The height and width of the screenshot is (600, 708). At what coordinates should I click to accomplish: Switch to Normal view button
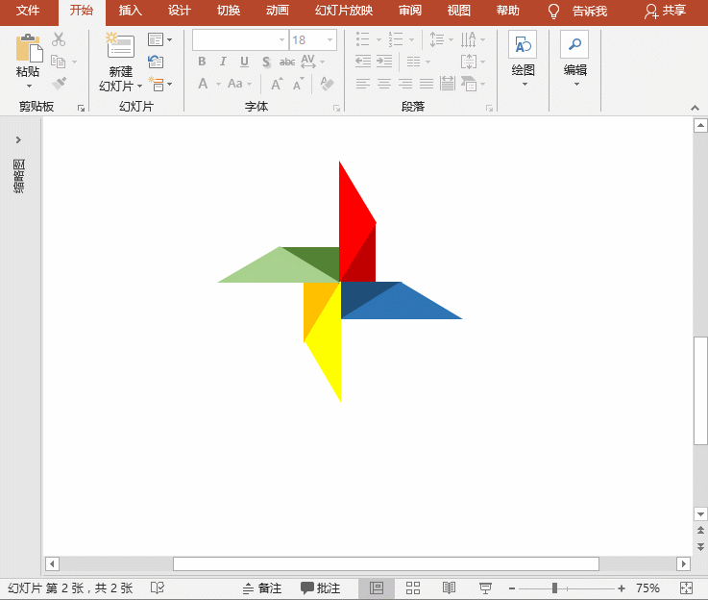(377, 588)
